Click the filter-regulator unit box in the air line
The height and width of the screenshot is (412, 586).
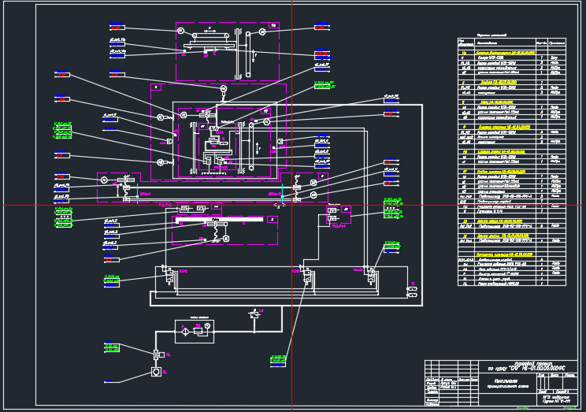tap(194, 329)
